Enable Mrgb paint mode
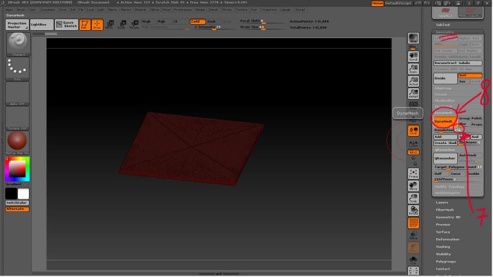This screenshot has height=277, width=493. (x=147, y=22)
